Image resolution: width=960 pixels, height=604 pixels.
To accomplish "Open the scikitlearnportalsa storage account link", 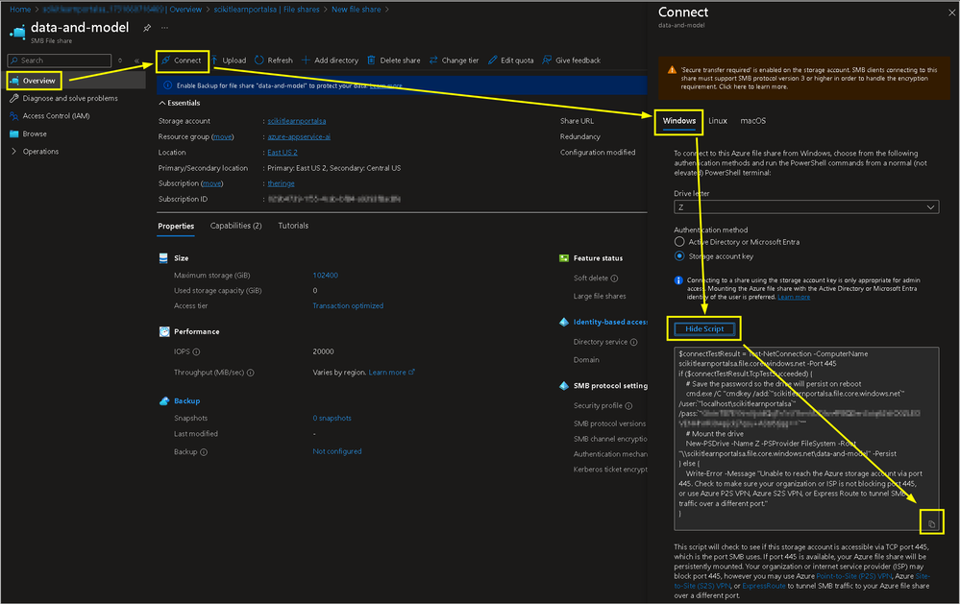I will (296, 121).
